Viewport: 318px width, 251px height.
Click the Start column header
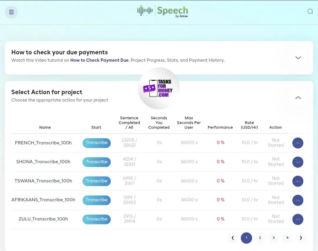pos(96,127)
